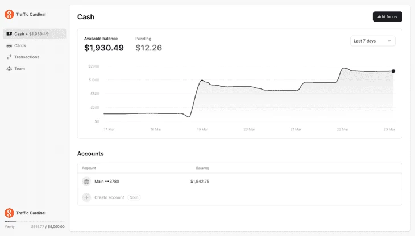Open the Cards menu item

pyautogui.click(x=20, y=45)
